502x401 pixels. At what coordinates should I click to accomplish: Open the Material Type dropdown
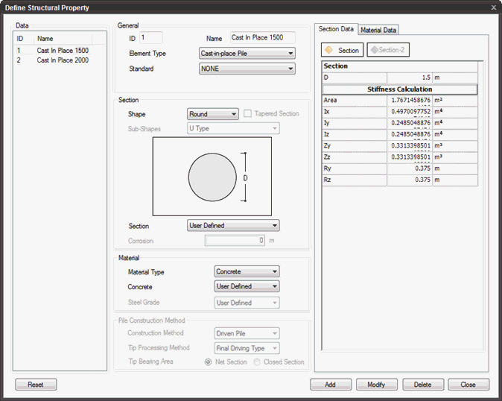coord(247,272)
